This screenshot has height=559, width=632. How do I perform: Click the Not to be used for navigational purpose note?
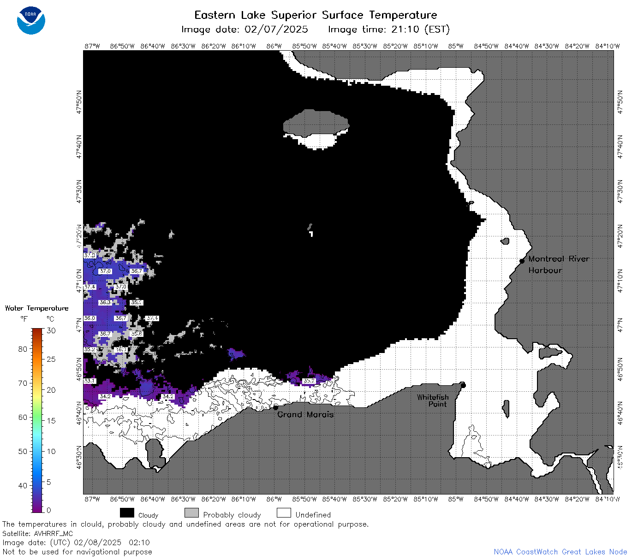point(77,552)
